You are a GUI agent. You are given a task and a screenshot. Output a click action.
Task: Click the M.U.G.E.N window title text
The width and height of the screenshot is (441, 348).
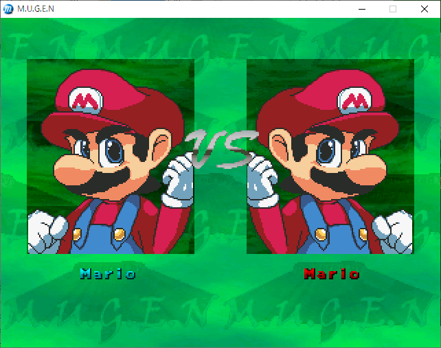[36, 9]
